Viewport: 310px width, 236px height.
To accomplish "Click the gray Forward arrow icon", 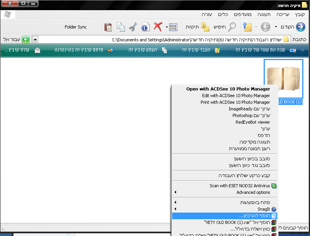I will click(x=266, y=27).
